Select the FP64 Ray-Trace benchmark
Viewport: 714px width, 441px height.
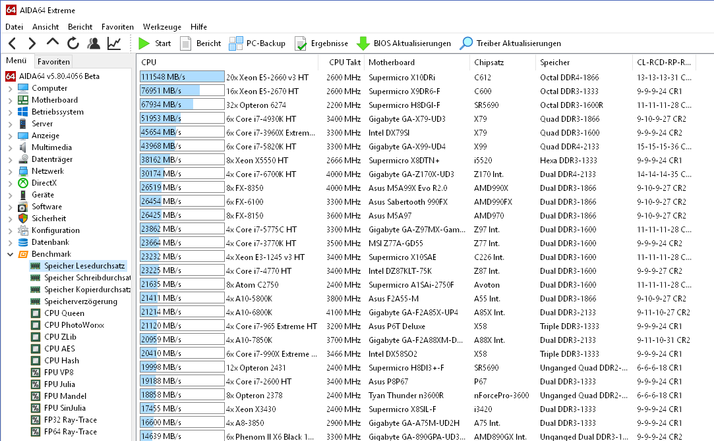64,431
